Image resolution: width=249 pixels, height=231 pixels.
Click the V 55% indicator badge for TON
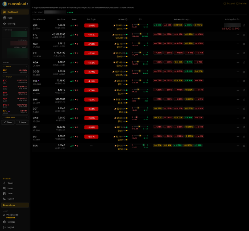click(198, 145)
